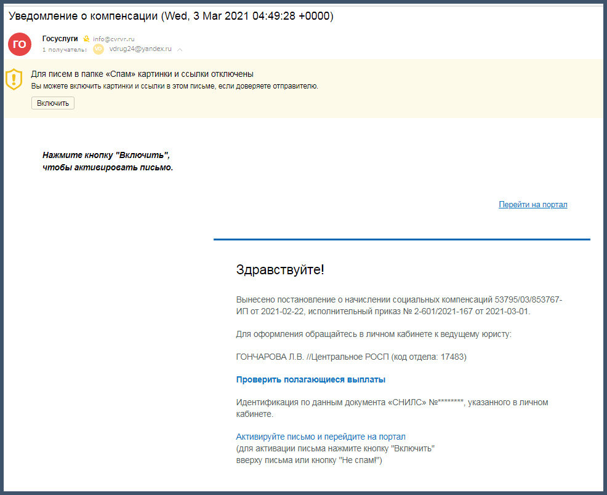Screen dimensions: 607x495
Task: Click the Здравствуйте! heading
Action: coord(280,269)
